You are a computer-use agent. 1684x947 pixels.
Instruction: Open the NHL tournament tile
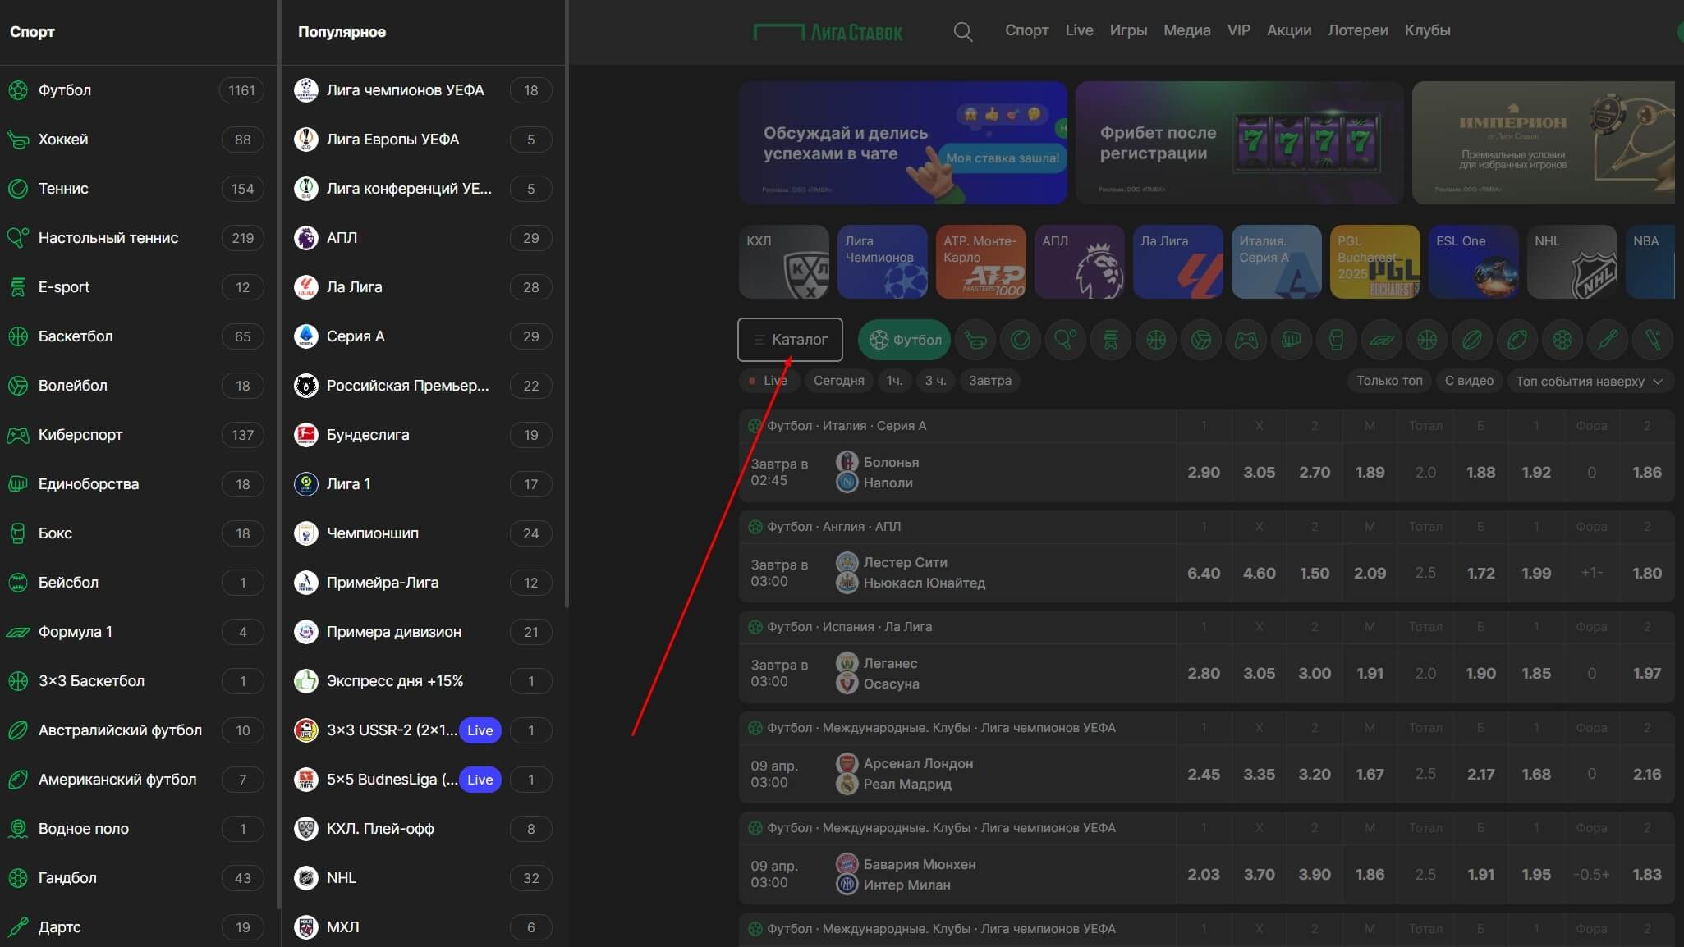pos(1572,262)
